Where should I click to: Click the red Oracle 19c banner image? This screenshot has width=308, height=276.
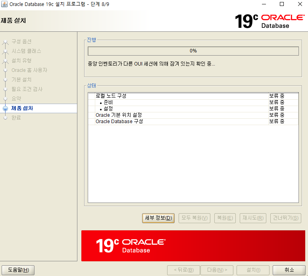click(193, 246)
